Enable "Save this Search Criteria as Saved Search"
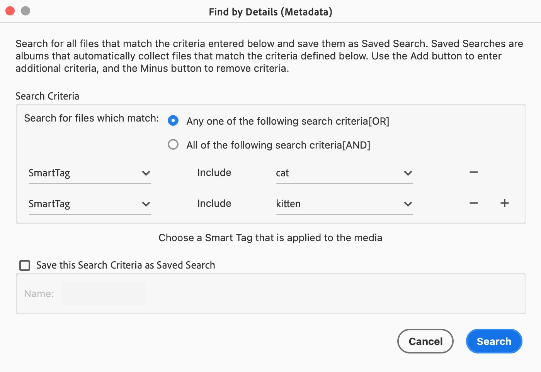The height and width of the screenshot is (372, 541). coord(25,265)
